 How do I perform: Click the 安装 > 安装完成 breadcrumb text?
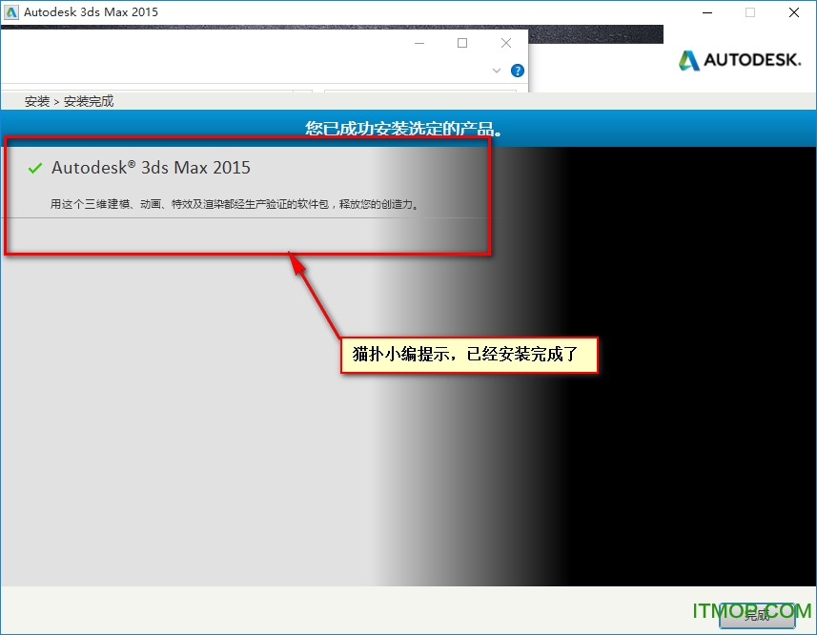[x=69, y=101]
